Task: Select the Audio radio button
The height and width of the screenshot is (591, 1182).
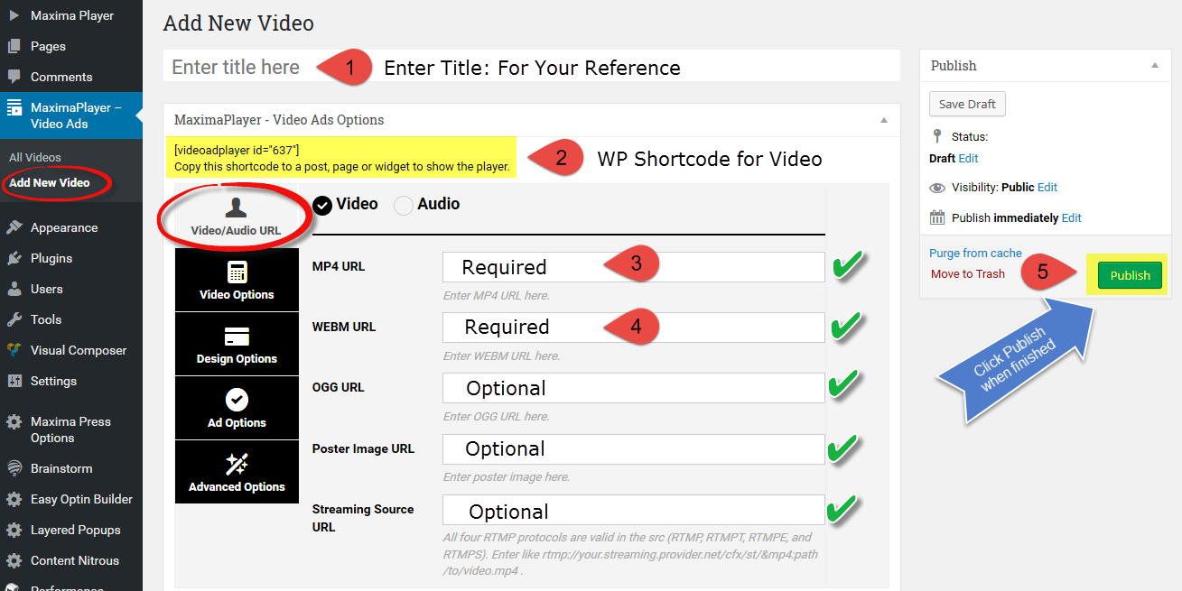Action: (x=404, y=205)
